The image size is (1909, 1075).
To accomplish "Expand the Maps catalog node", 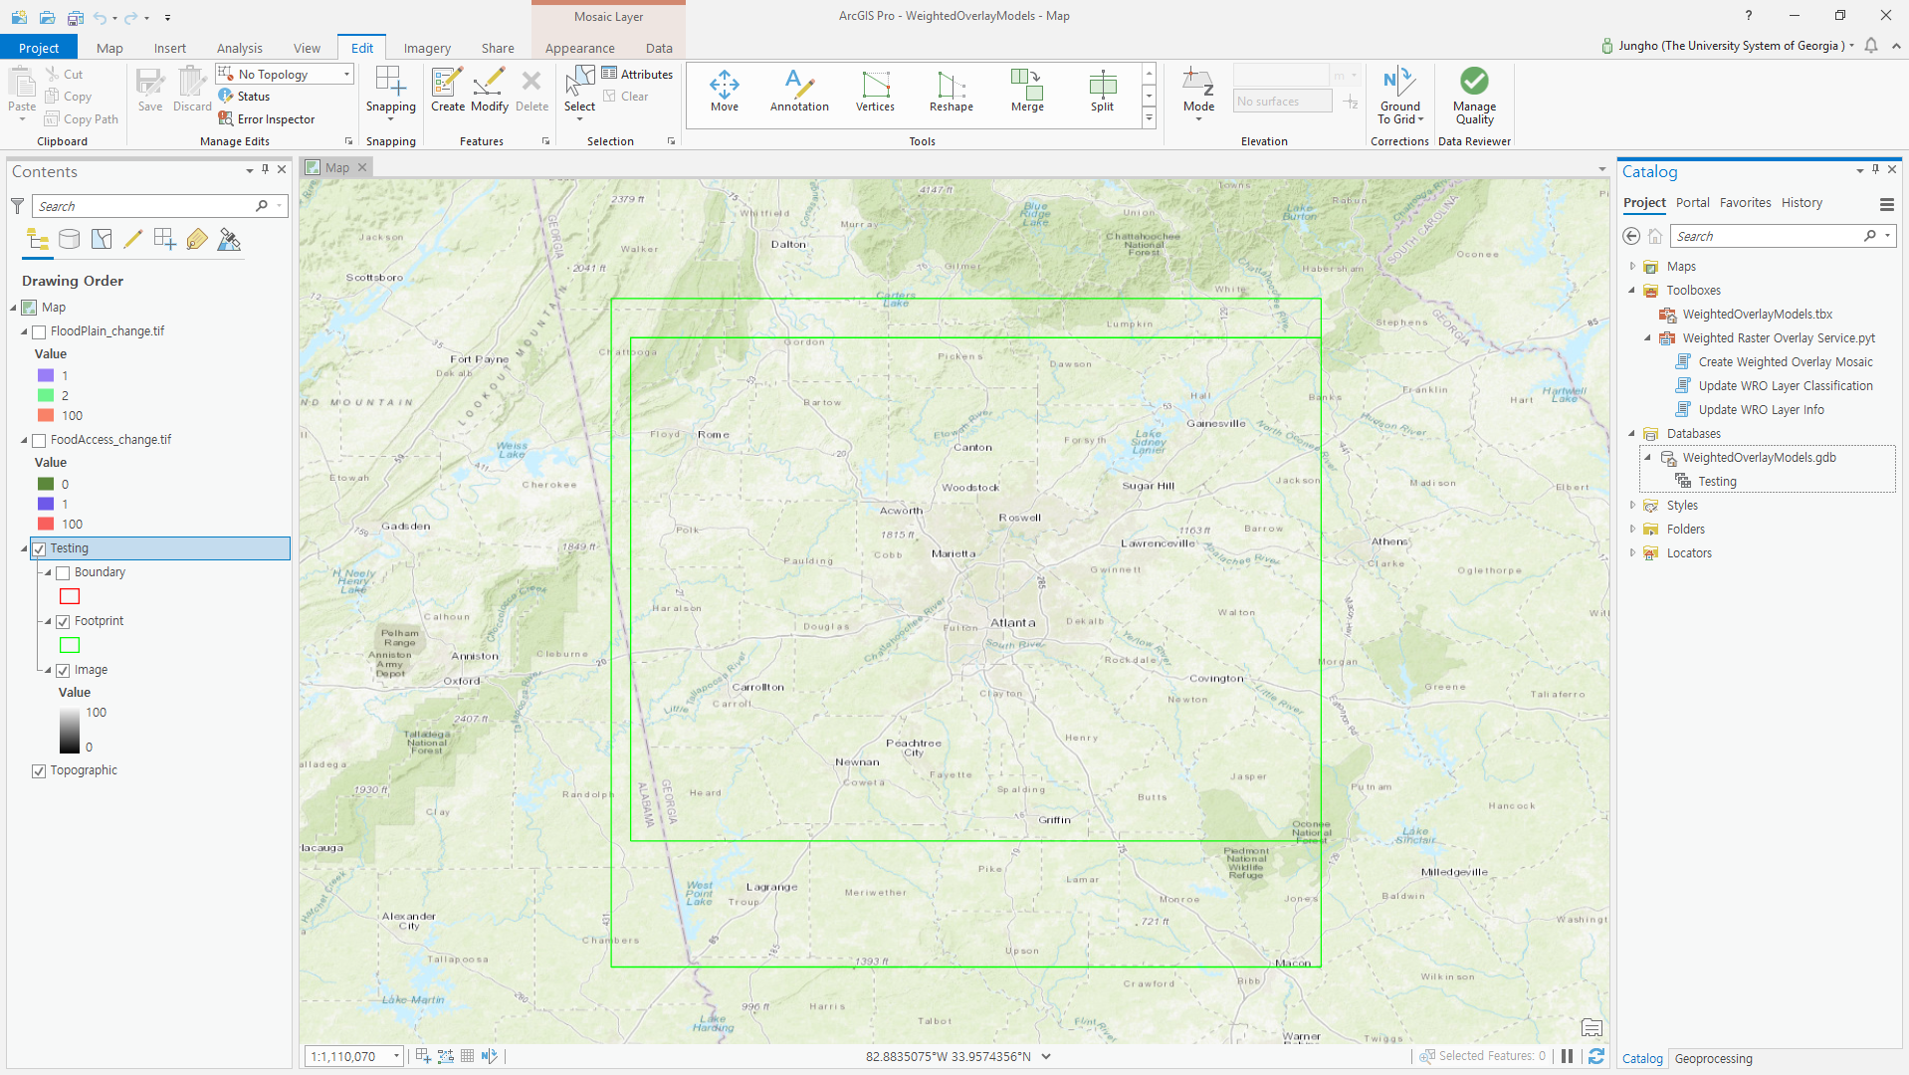I will 1632,267.
